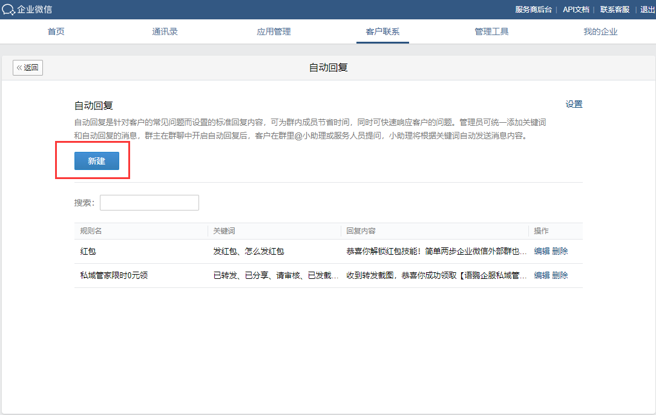The image size is (656, 415).
Task: Select the 客户联系 tab
Action: coord(382,31)
